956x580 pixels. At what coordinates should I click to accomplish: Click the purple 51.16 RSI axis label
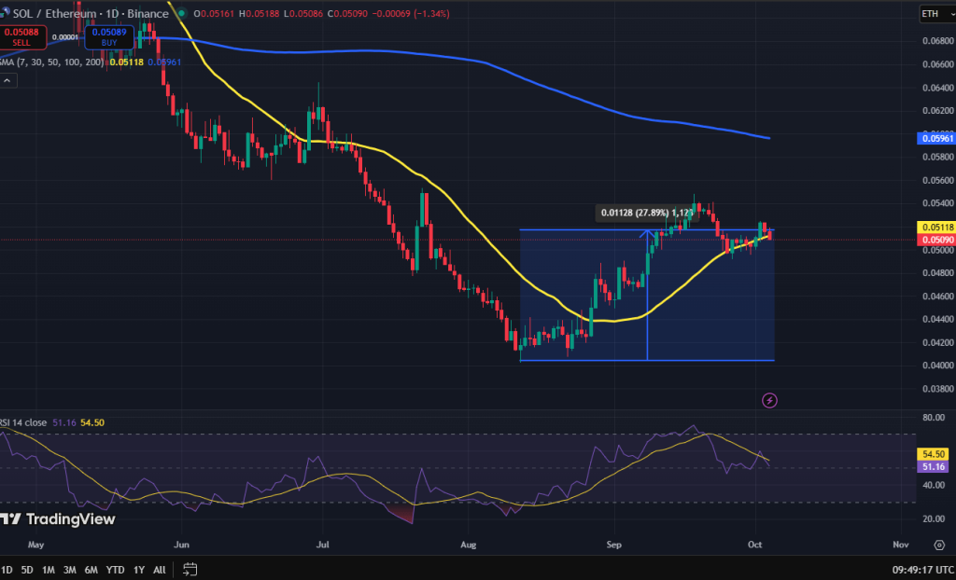[x=932, y=466]
